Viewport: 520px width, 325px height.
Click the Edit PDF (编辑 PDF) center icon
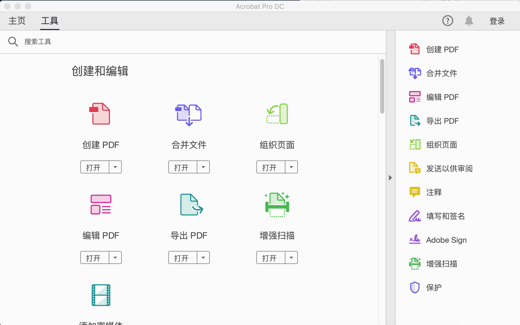coord(101,204)
